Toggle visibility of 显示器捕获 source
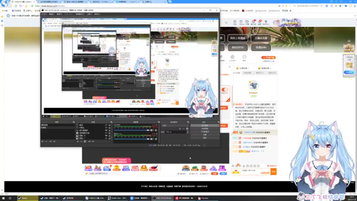Image resolution: width=357 pixels, height=201 pixels. tap(106, 130)
